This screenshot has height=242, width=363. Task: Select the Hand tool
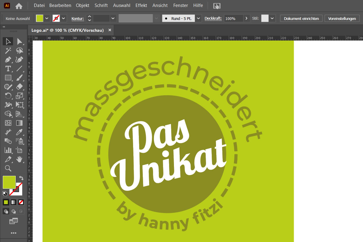tap(20, 159)
